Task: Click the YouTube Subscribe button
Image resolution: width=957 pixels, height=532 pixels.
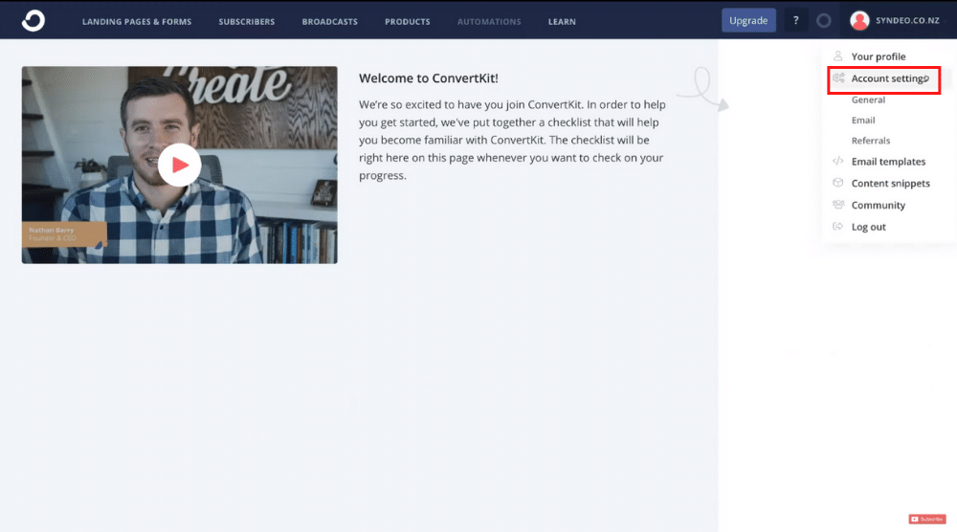Action: [x=927, y=520]
